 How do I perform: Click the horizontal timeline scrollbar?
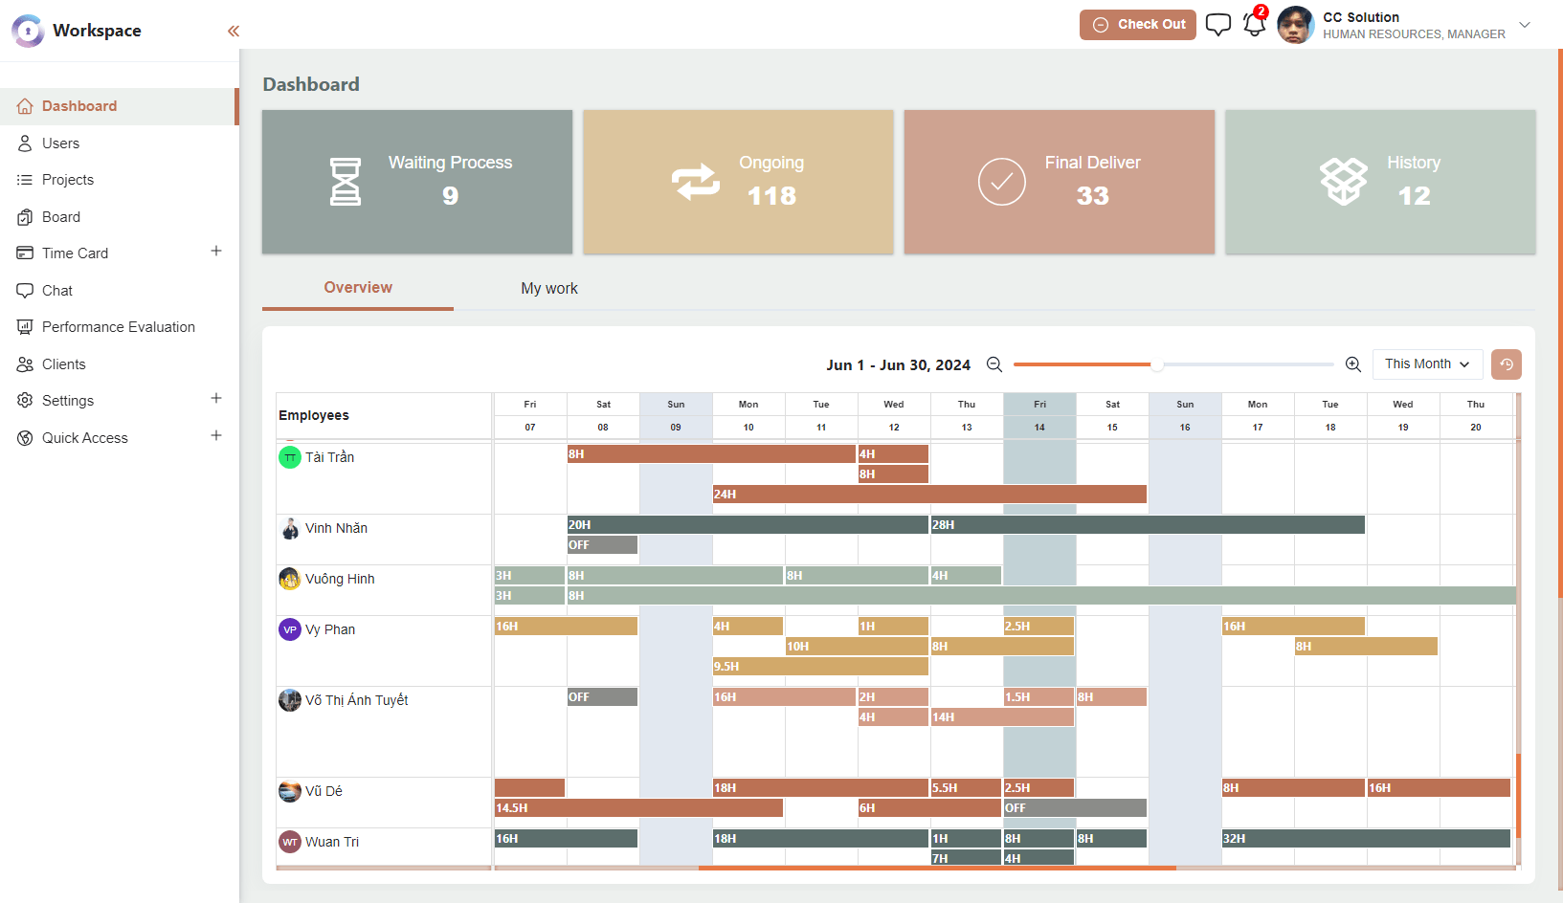937,868
